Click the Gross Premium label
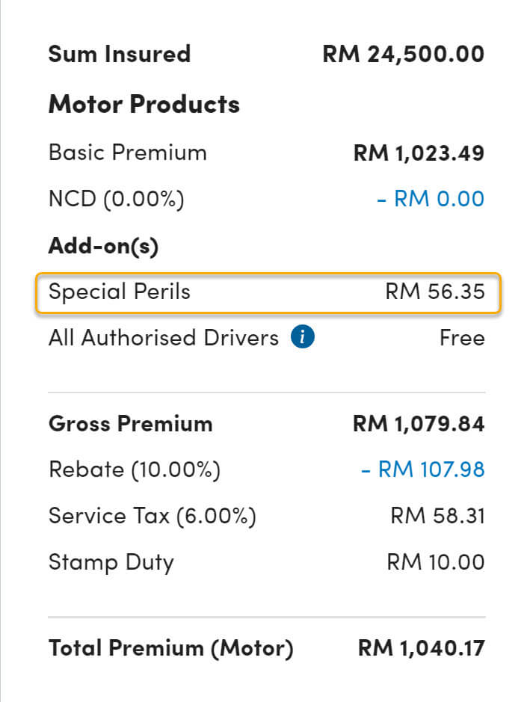 point(131,424)
